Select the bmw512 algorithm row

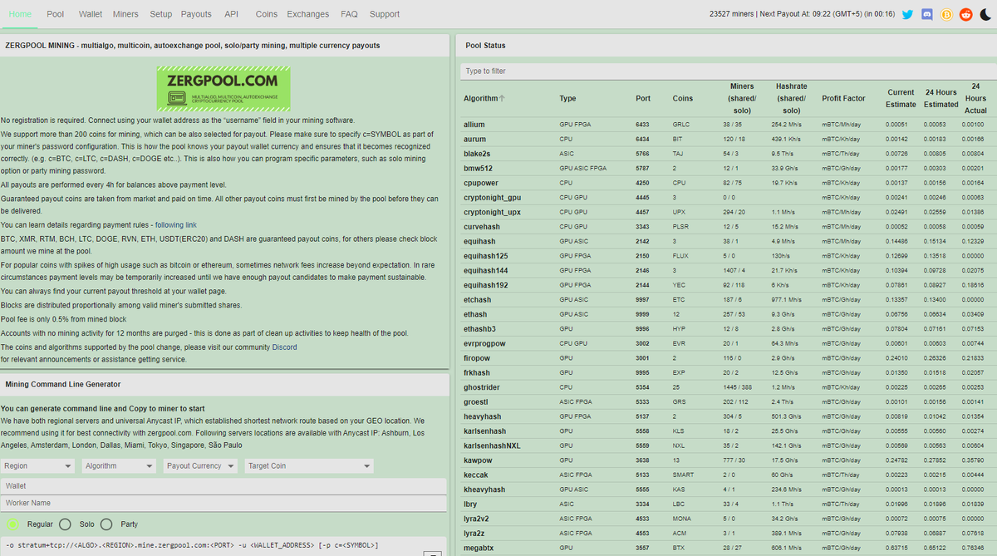coord(729,168)
